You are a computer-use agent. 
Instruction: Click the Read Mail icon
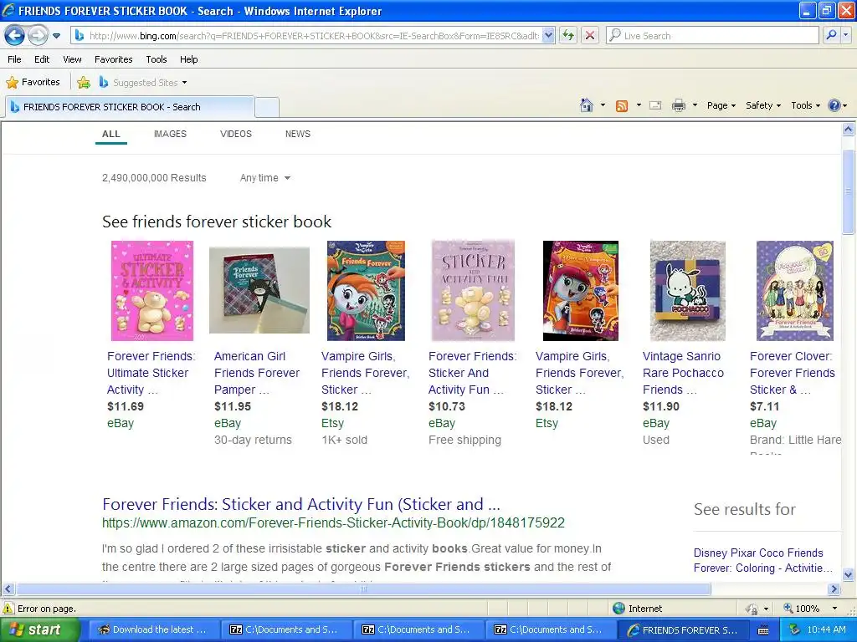pyautogui.click(x=655, y=105)
